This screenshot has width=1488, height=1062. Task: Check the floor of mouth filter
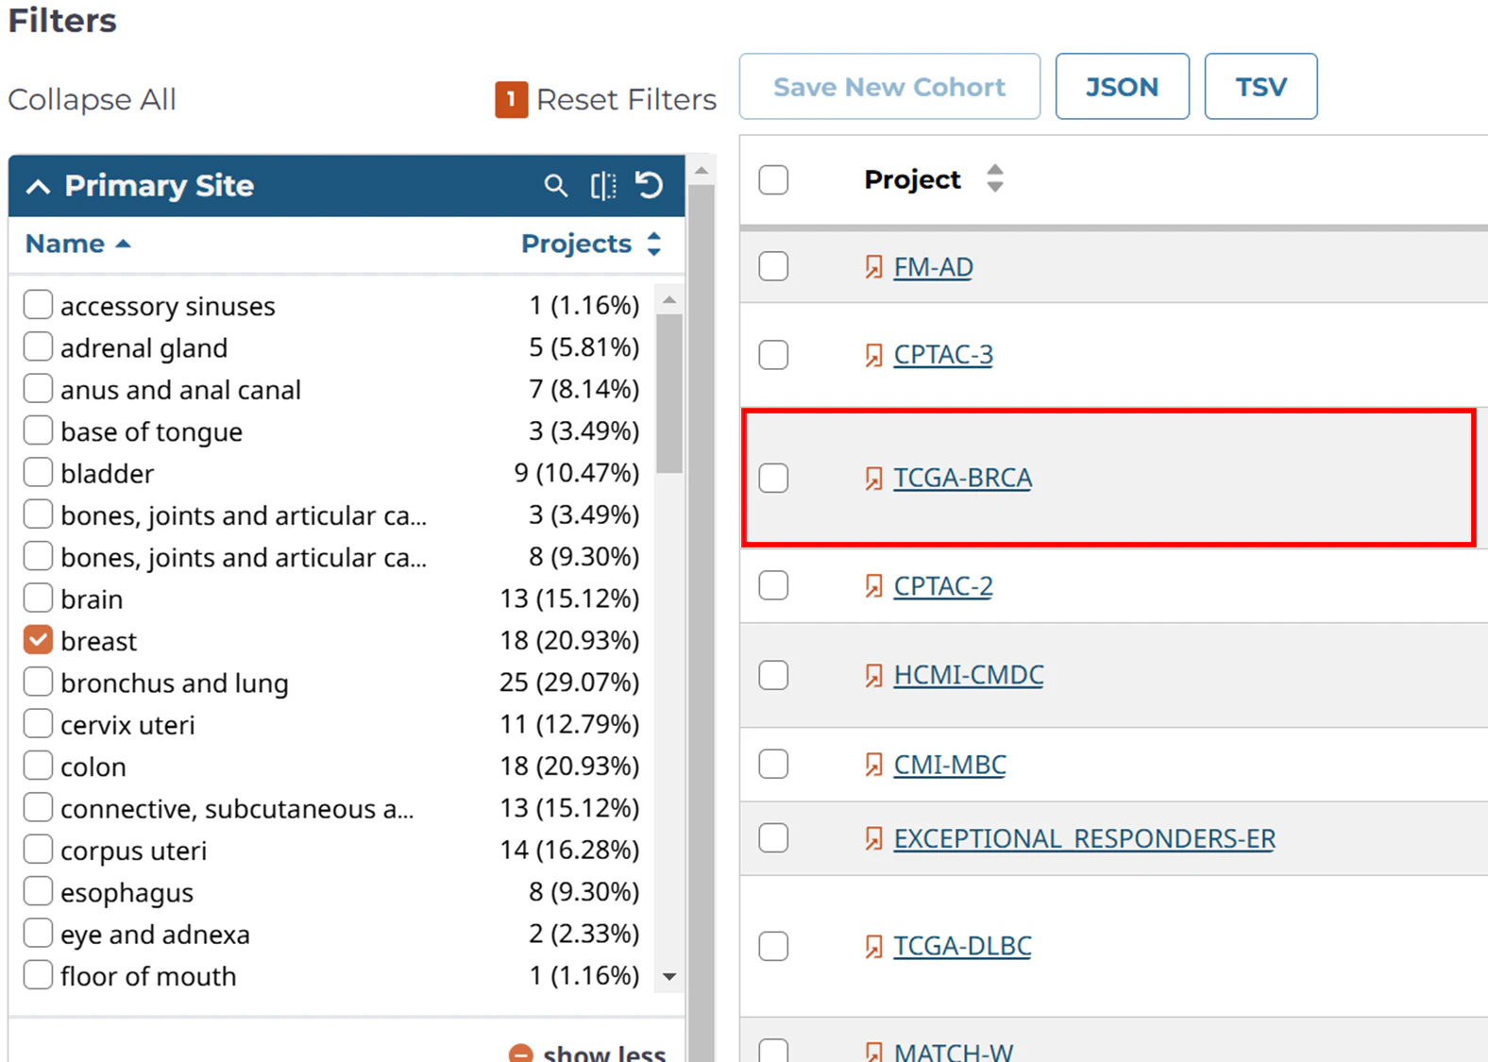pos(38,974)
